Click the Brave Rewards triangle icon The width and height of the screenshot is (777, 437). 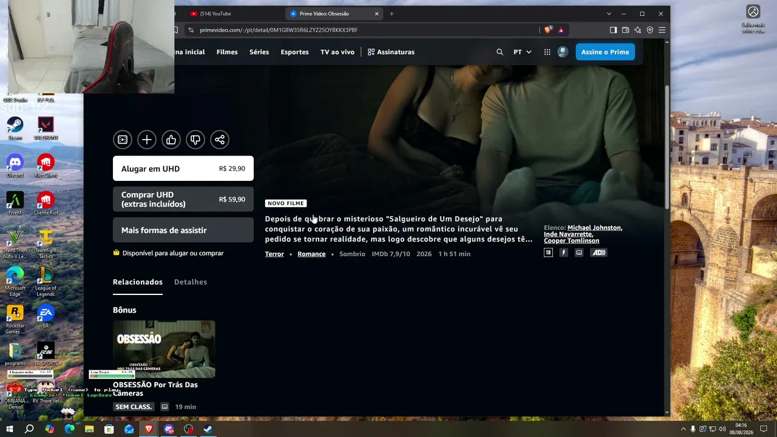pos(561,30)
